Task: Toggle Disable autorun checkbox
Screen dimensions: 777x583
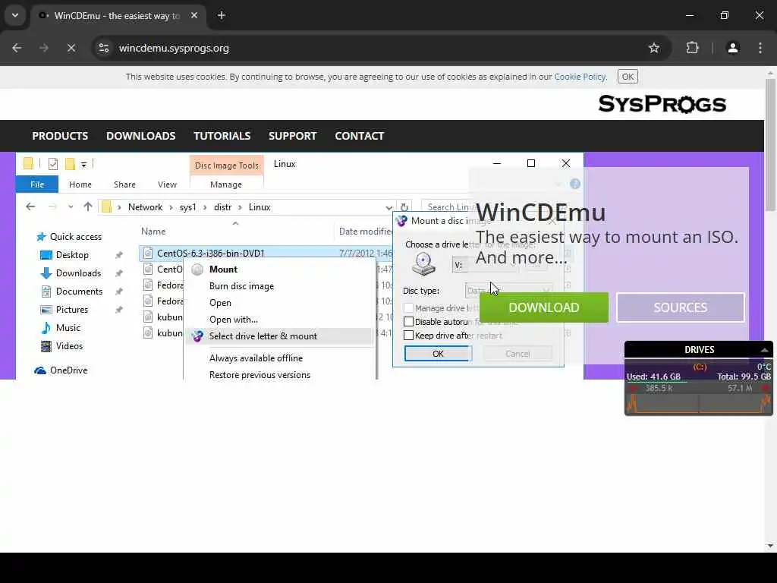Action: pos(408,322)
